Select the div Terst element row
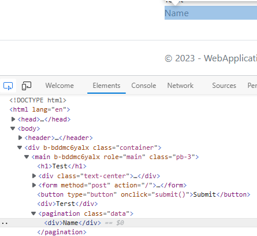 point(68,204)
